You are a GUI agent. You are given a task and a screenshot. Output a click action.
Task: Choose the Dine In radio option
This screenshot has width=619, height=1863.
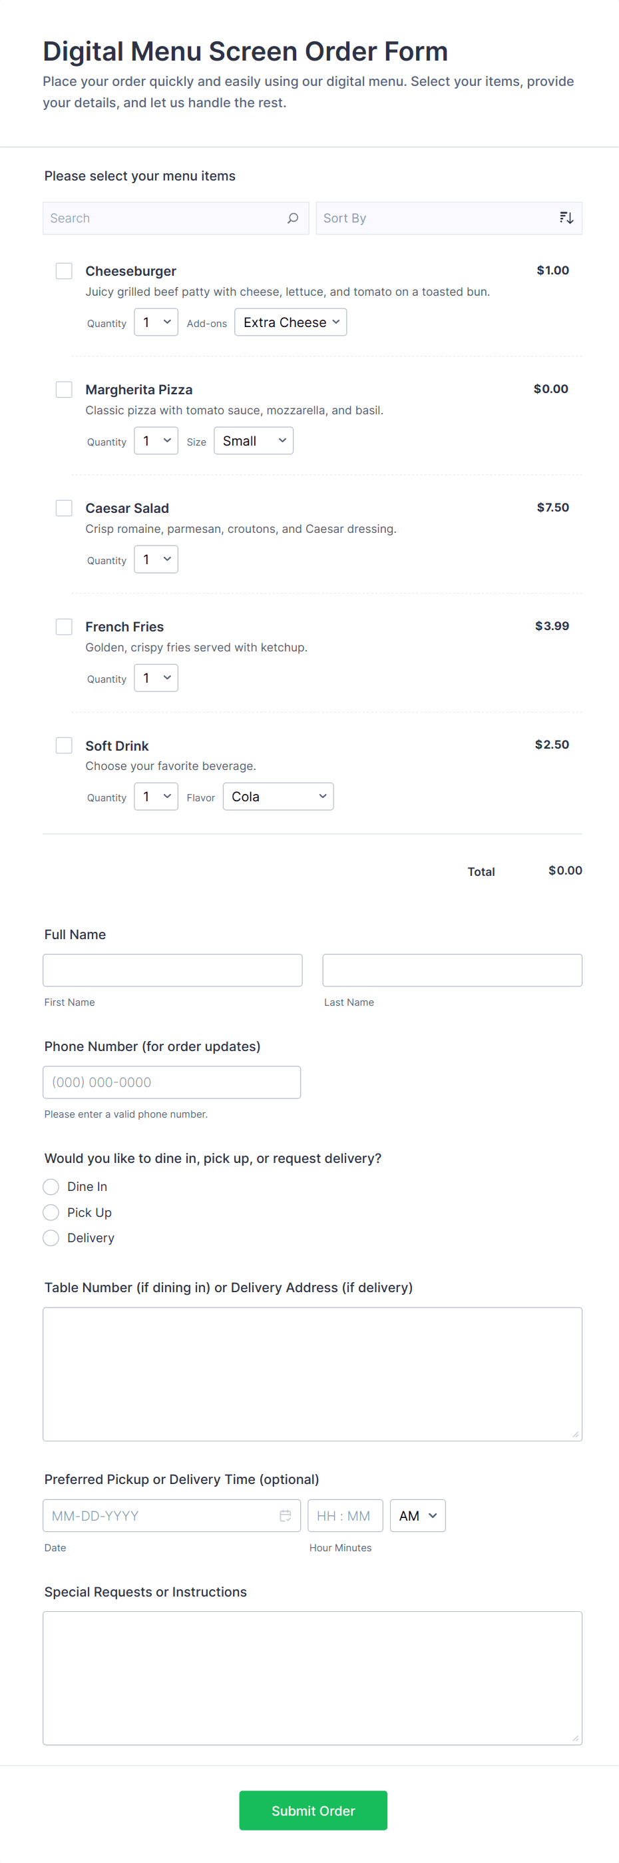coord(51,1187)
